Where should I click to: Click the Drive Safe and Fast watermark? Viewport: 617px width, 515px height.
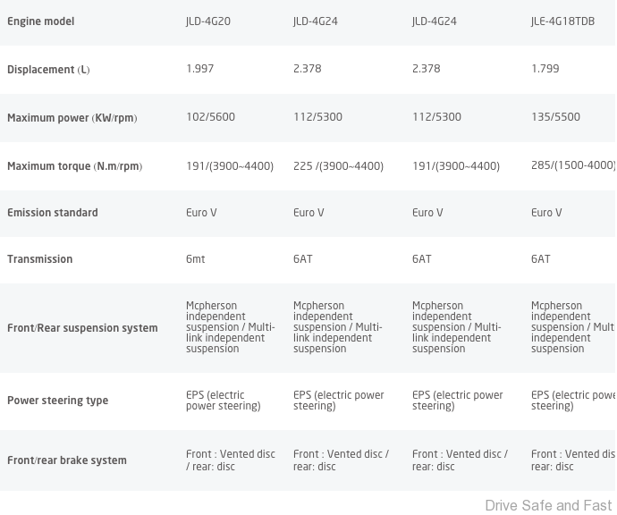coord(548,505)
